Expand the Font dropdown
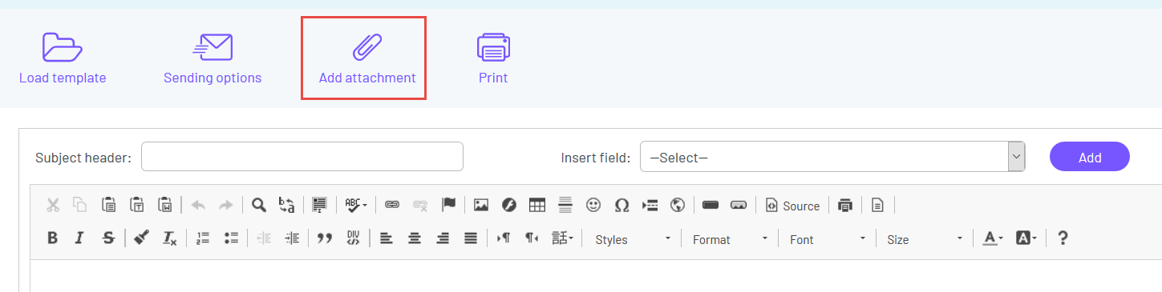The image size is (1162, 292). 827,238
